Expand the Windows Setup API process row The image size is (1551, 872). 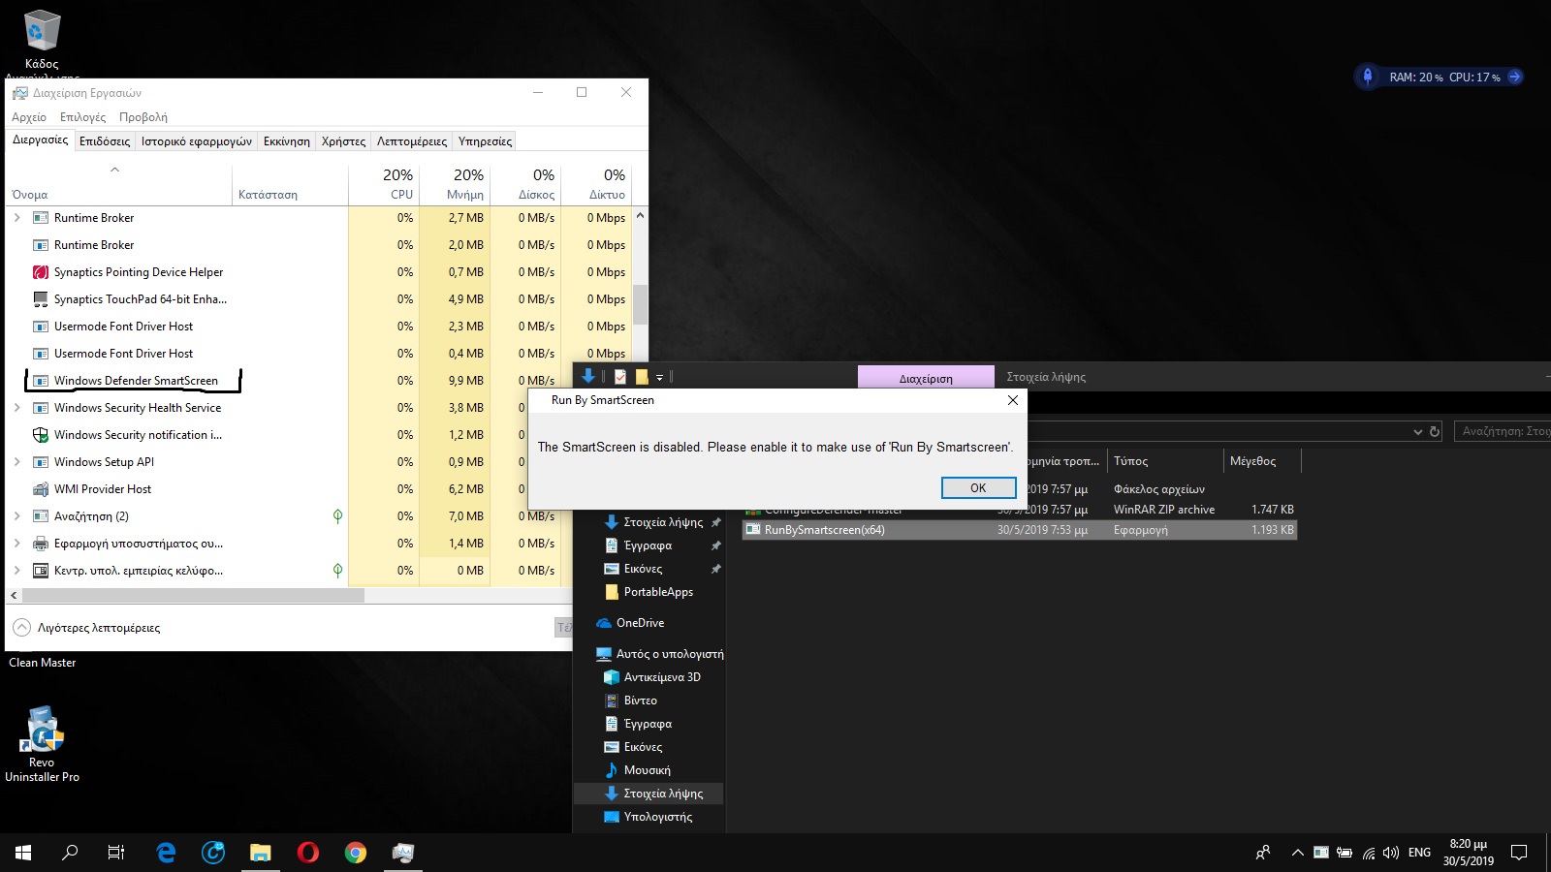pos(16,462)
